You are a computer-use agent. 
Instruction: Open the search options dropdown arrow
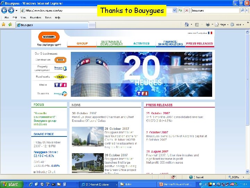(x=247, y=10)
